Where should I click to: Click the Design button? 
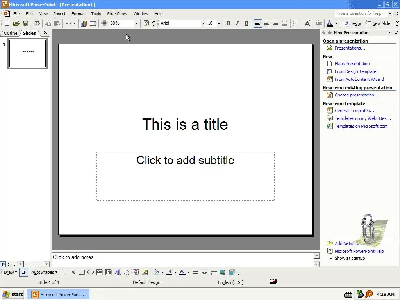click(352, 23)
